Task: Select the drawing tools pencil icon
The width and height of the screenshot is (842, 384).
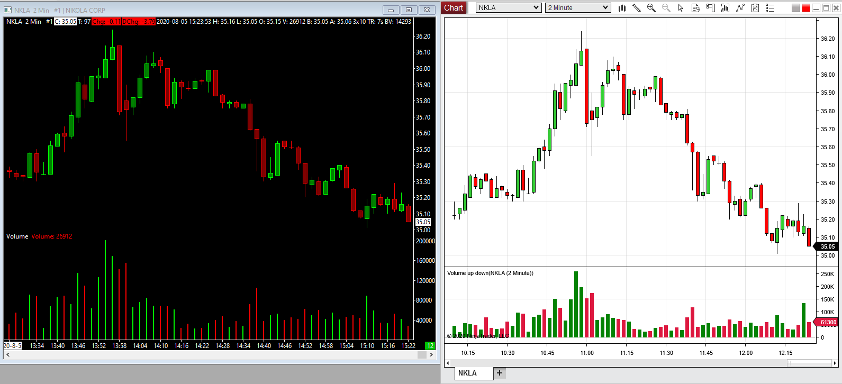Action: [x=637, y=8]
